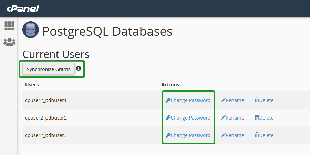This screenshot has width=310, height=155.
Task: Delete user cpuser2_pdbuser3
Action: click(264, 135)
